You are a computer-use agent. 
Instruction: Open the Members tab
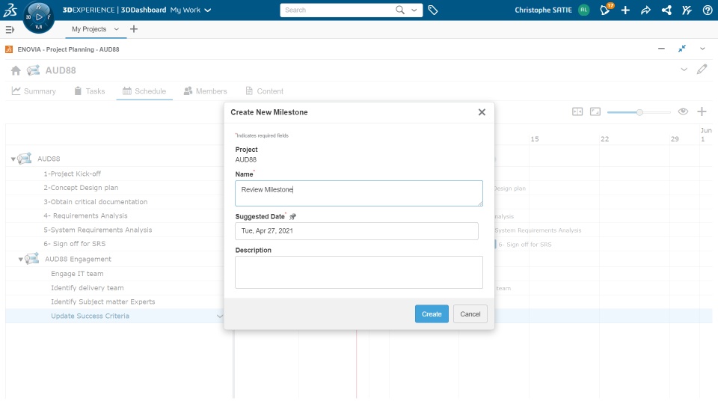tap(205, 91)
